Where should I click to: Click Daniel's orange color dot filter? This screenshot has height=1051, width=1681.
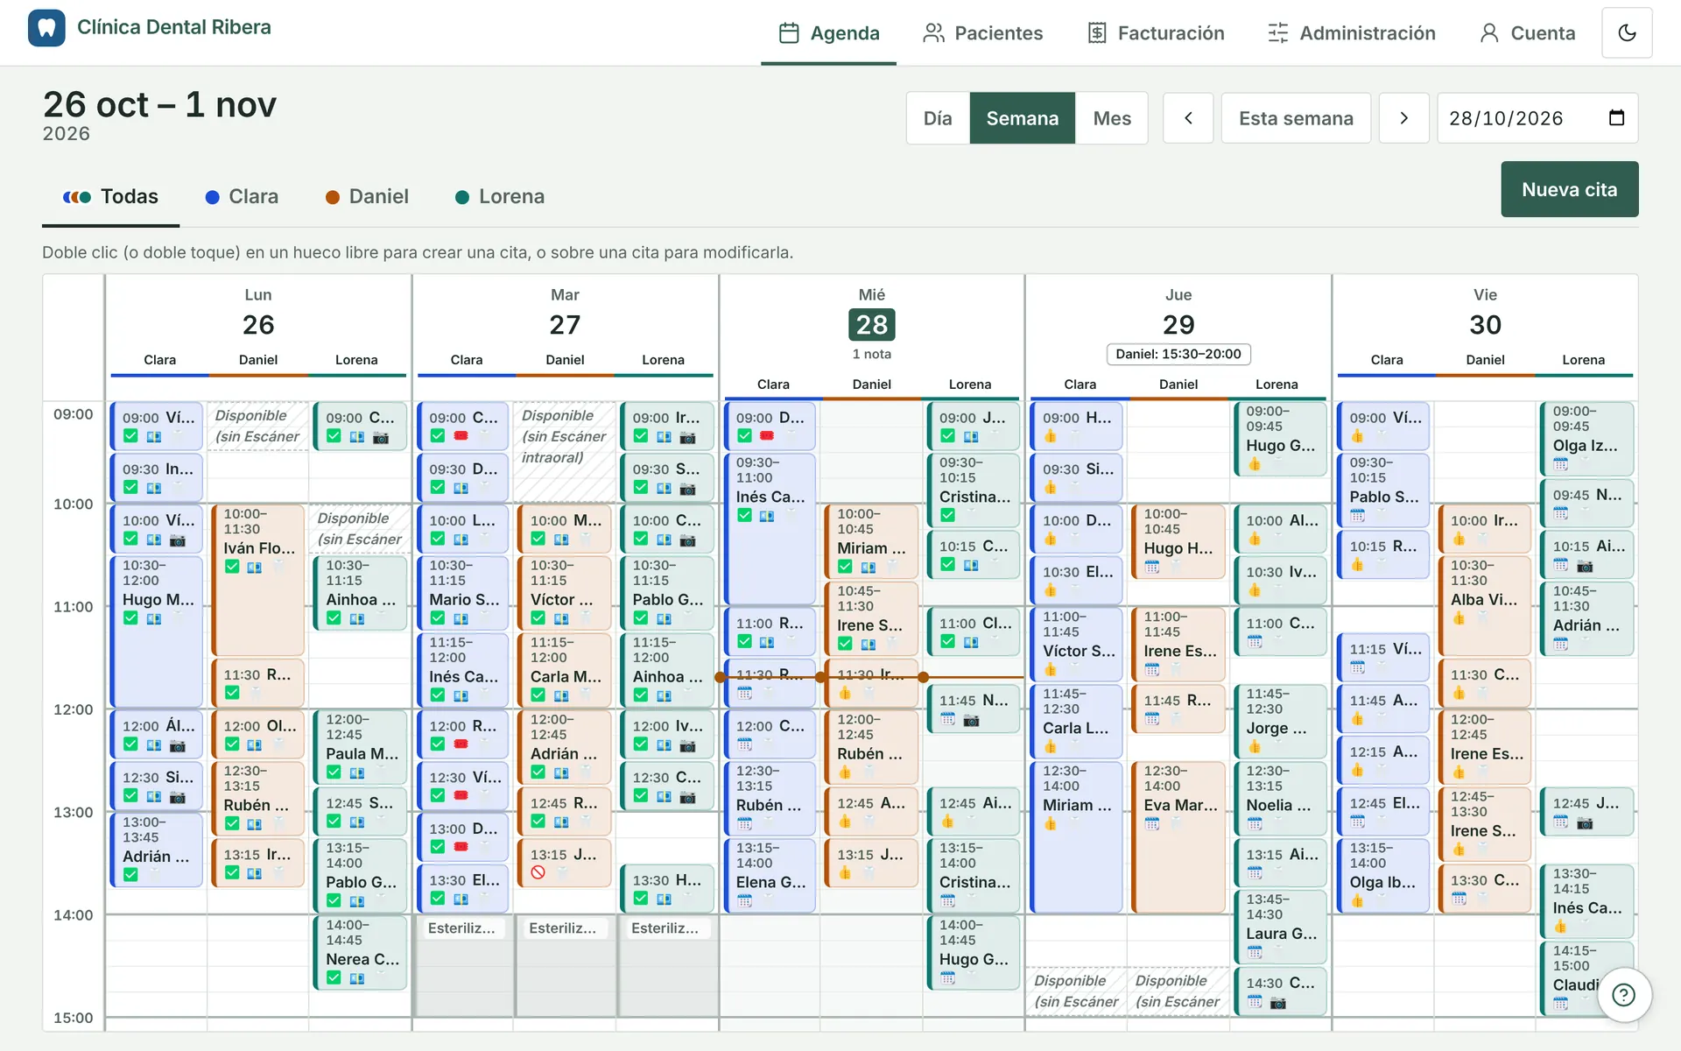pos(333,197)
